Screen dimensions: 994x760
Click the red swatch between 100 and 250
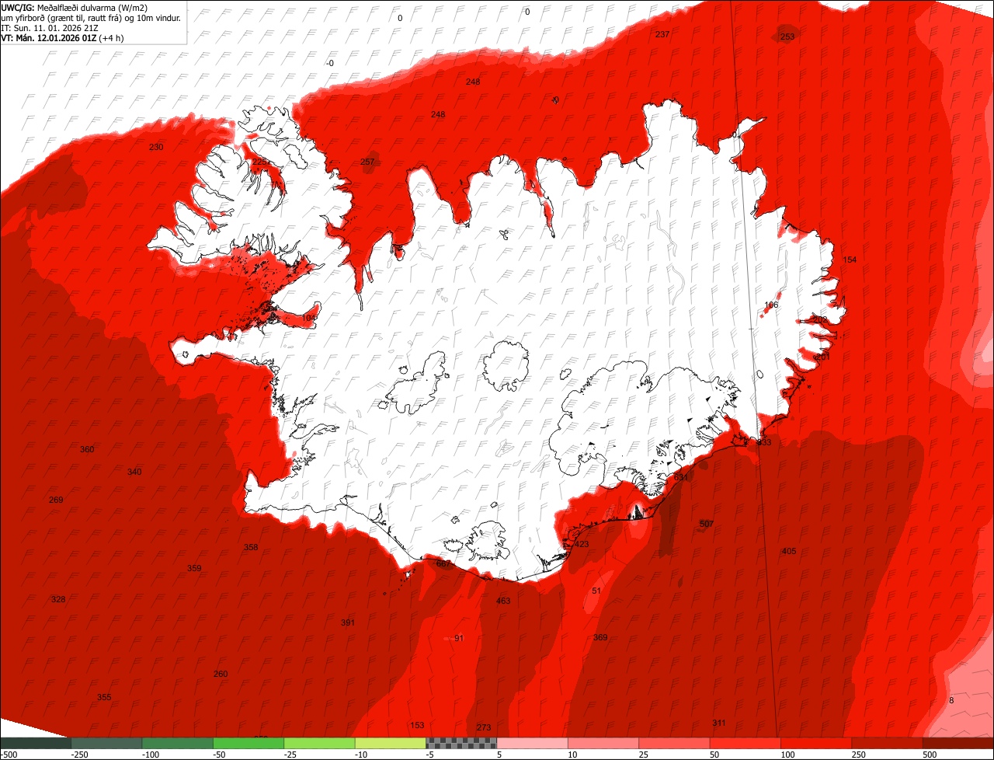(x=817, y=744)
